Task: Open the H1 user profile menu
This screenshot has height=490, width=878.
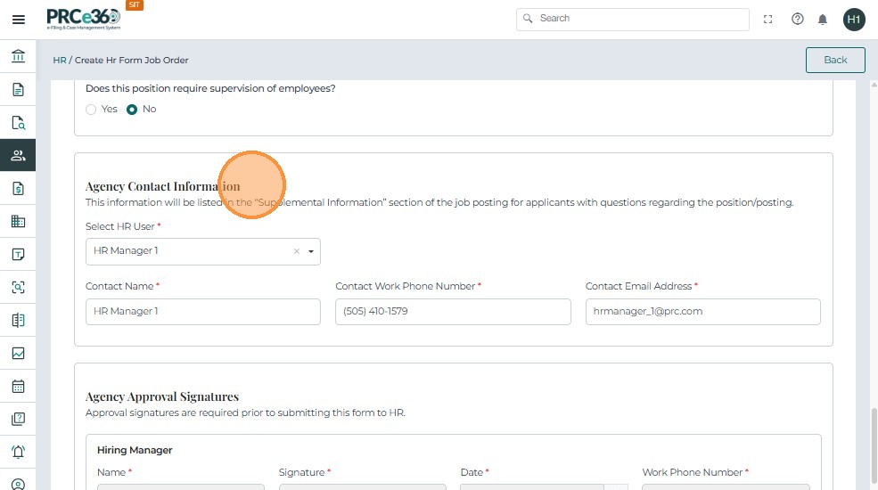Action: [854, 19]
